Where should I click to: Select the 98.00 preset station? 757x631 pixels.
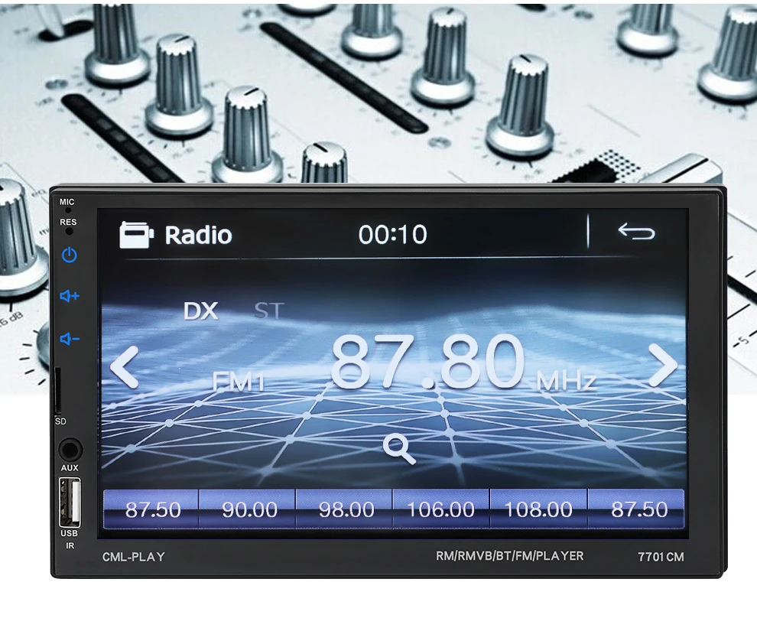pyautogui.click(x=345, y=509)
